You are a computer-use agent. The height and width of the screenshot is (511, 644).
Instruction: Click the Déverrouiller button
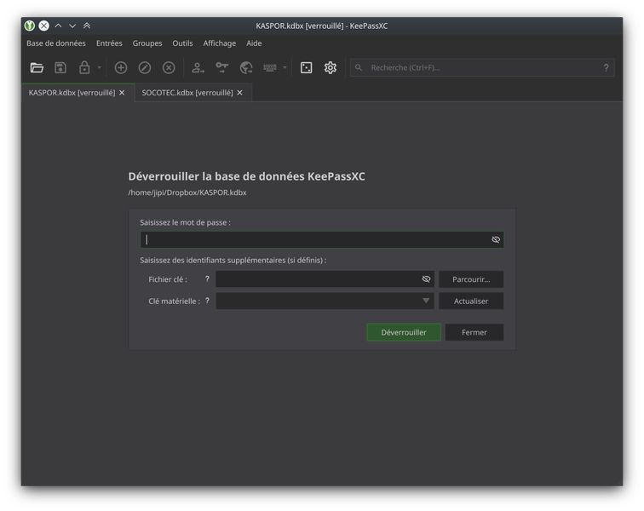[403, 332]
